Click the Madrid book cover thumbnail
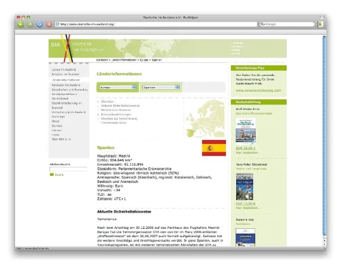Image resolution: width=341 pixels, height=265 pixels. point(244,187)
